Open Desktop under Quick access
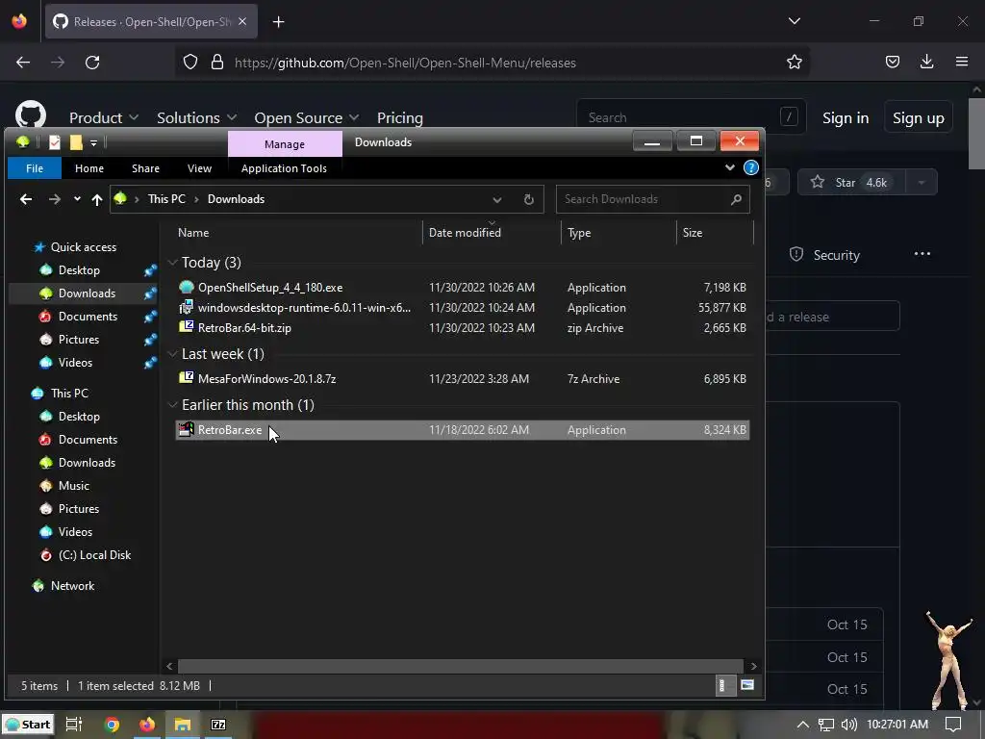This screenshot has width=985, height=739. 79,270
